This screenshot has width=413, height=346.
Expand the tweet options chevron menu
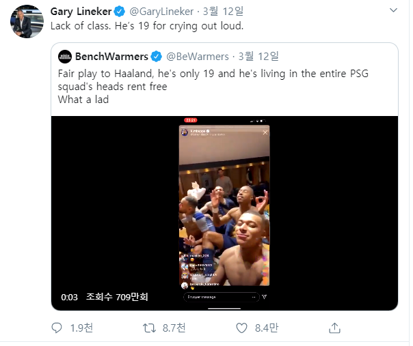click(393, 10)
